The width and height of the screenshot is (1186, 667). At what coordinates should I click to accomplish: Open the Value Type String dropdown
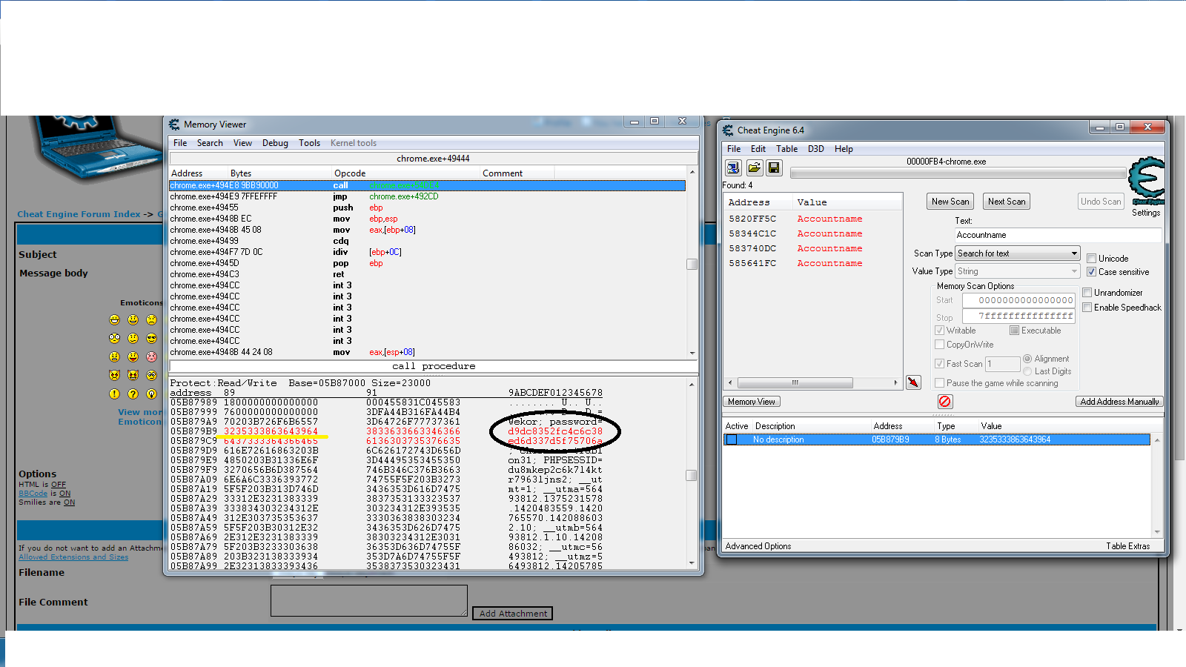point(1017,271)
